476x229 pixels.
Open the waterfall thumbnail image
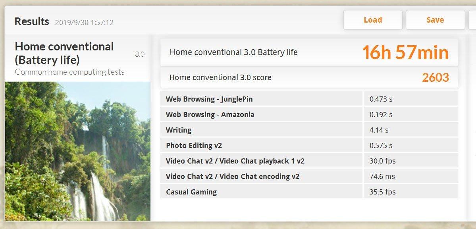tap(78, 151)
